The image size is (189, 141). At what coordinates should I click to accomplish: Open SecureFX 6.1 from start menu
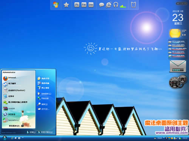point(11,120)
